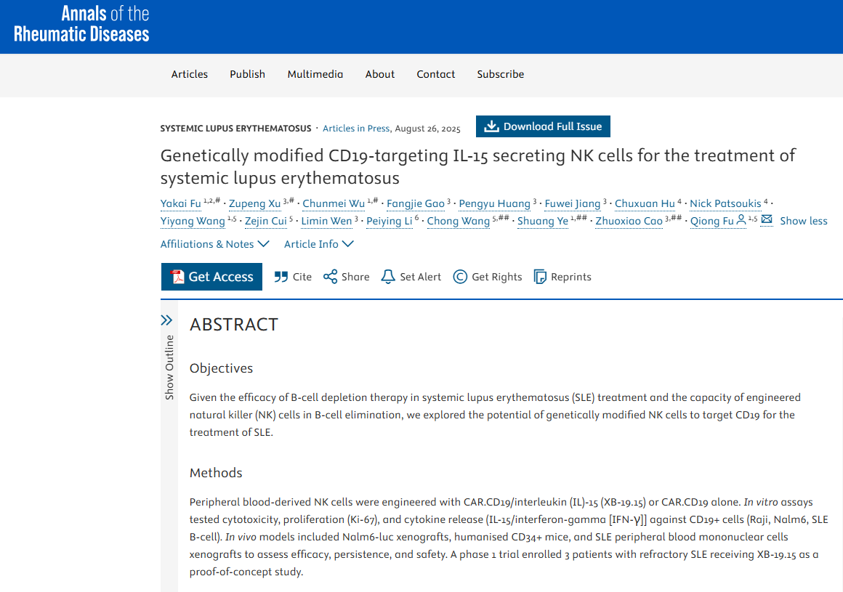Click the Set Alert bell icon
Screen dimensions: 843x592
pyautogui.click(x=388, y=277)
